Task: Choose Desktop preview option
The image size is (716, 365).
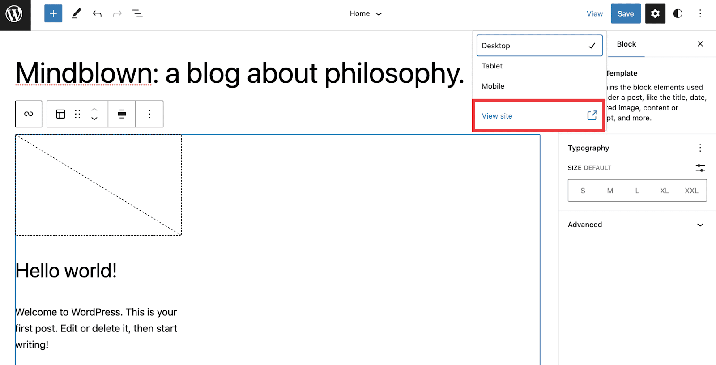Action: (539, 46)
